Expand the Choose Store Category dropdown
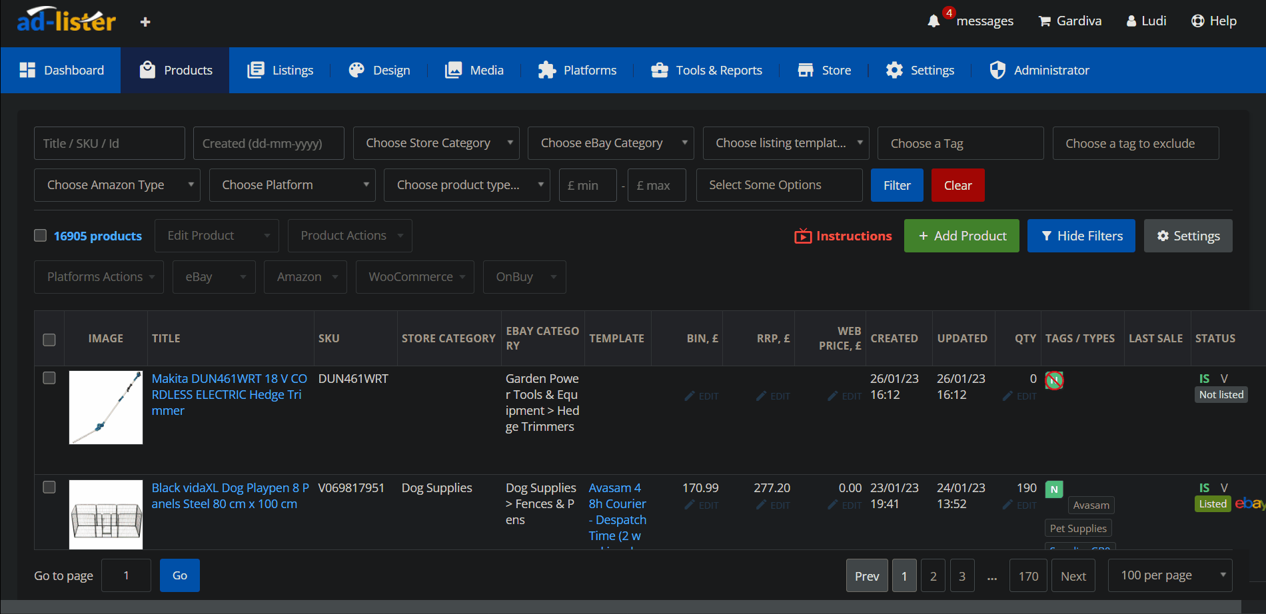 [x=436, y=143]
